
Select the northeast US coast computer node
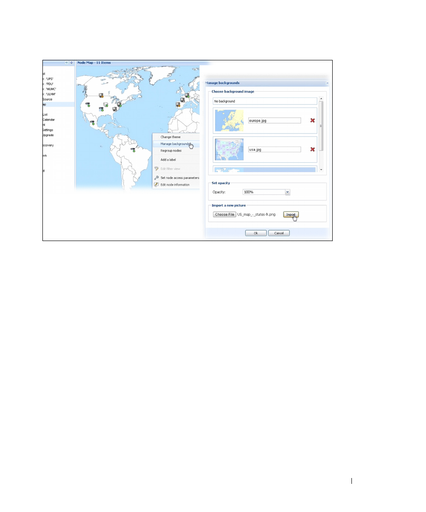(119, 105)
